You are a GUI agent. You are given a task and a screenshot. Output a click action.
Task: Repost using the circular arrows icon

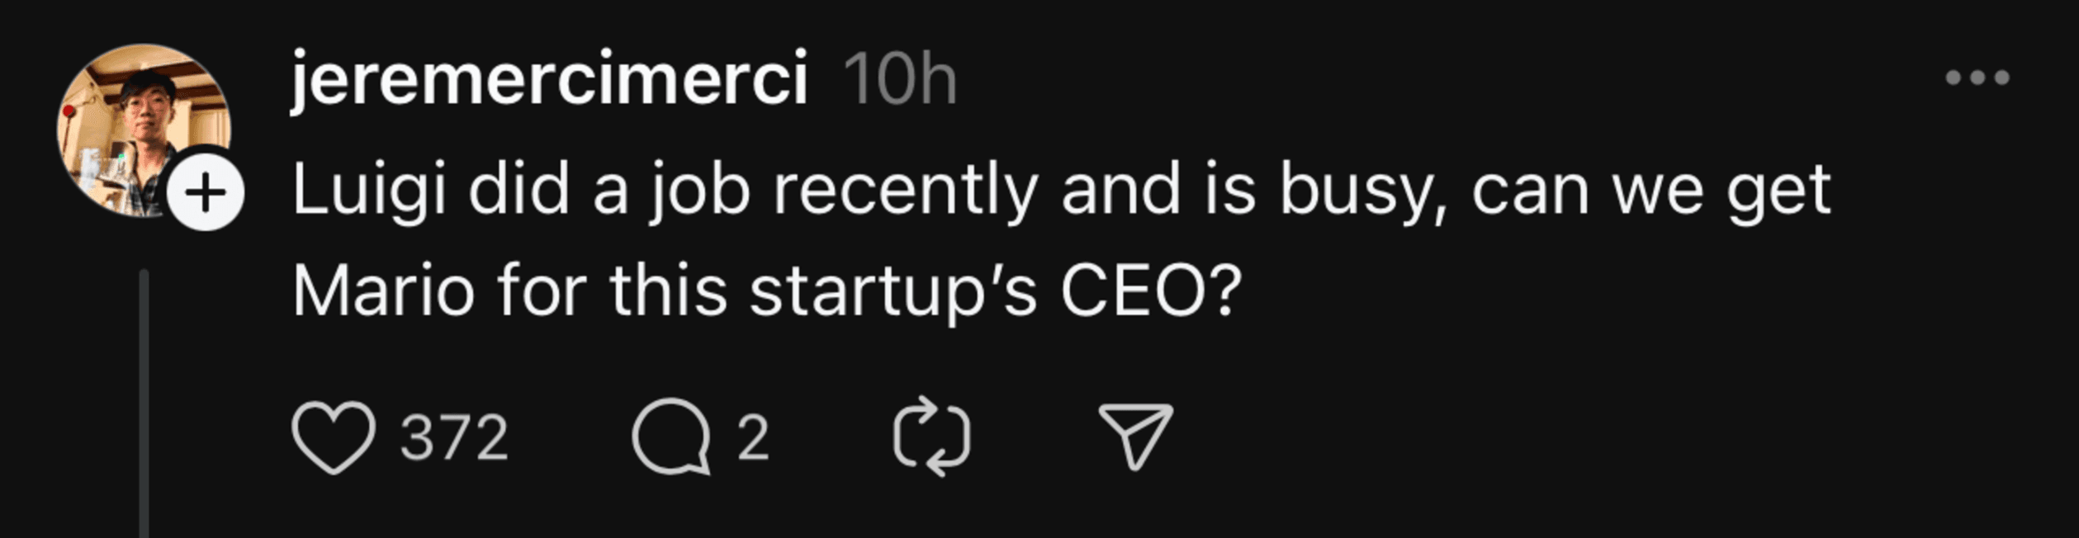pos(931,437)
